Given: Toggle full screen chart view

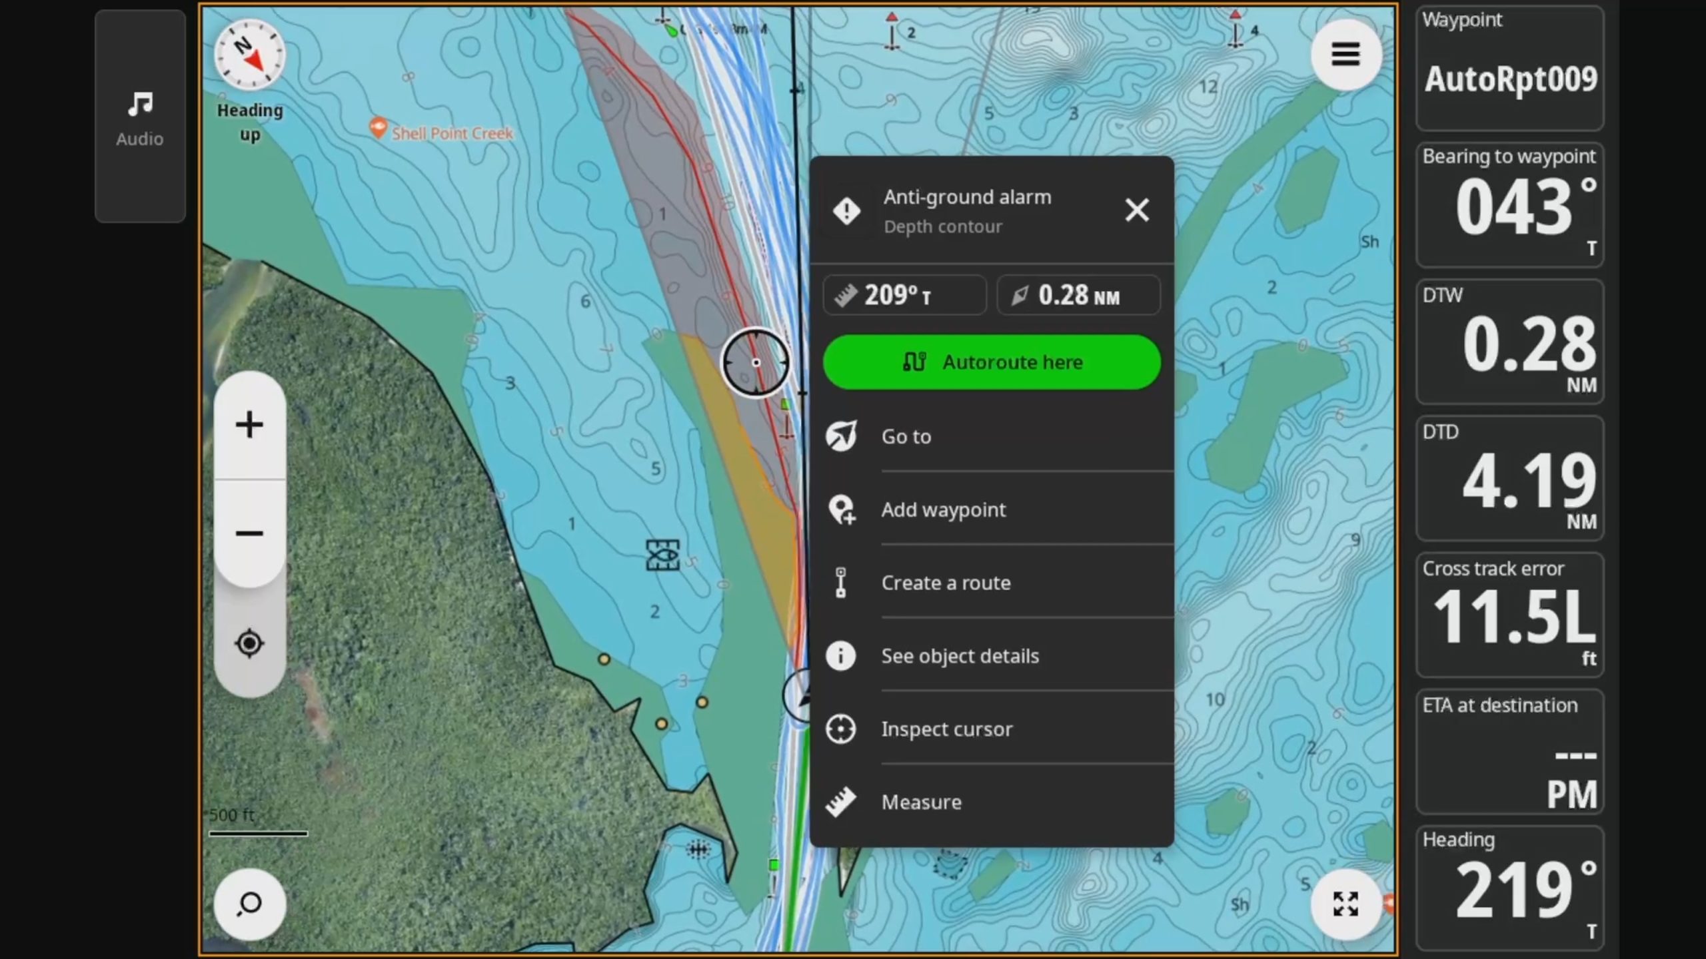Looking at the screenshot, I should (1345, 904).
